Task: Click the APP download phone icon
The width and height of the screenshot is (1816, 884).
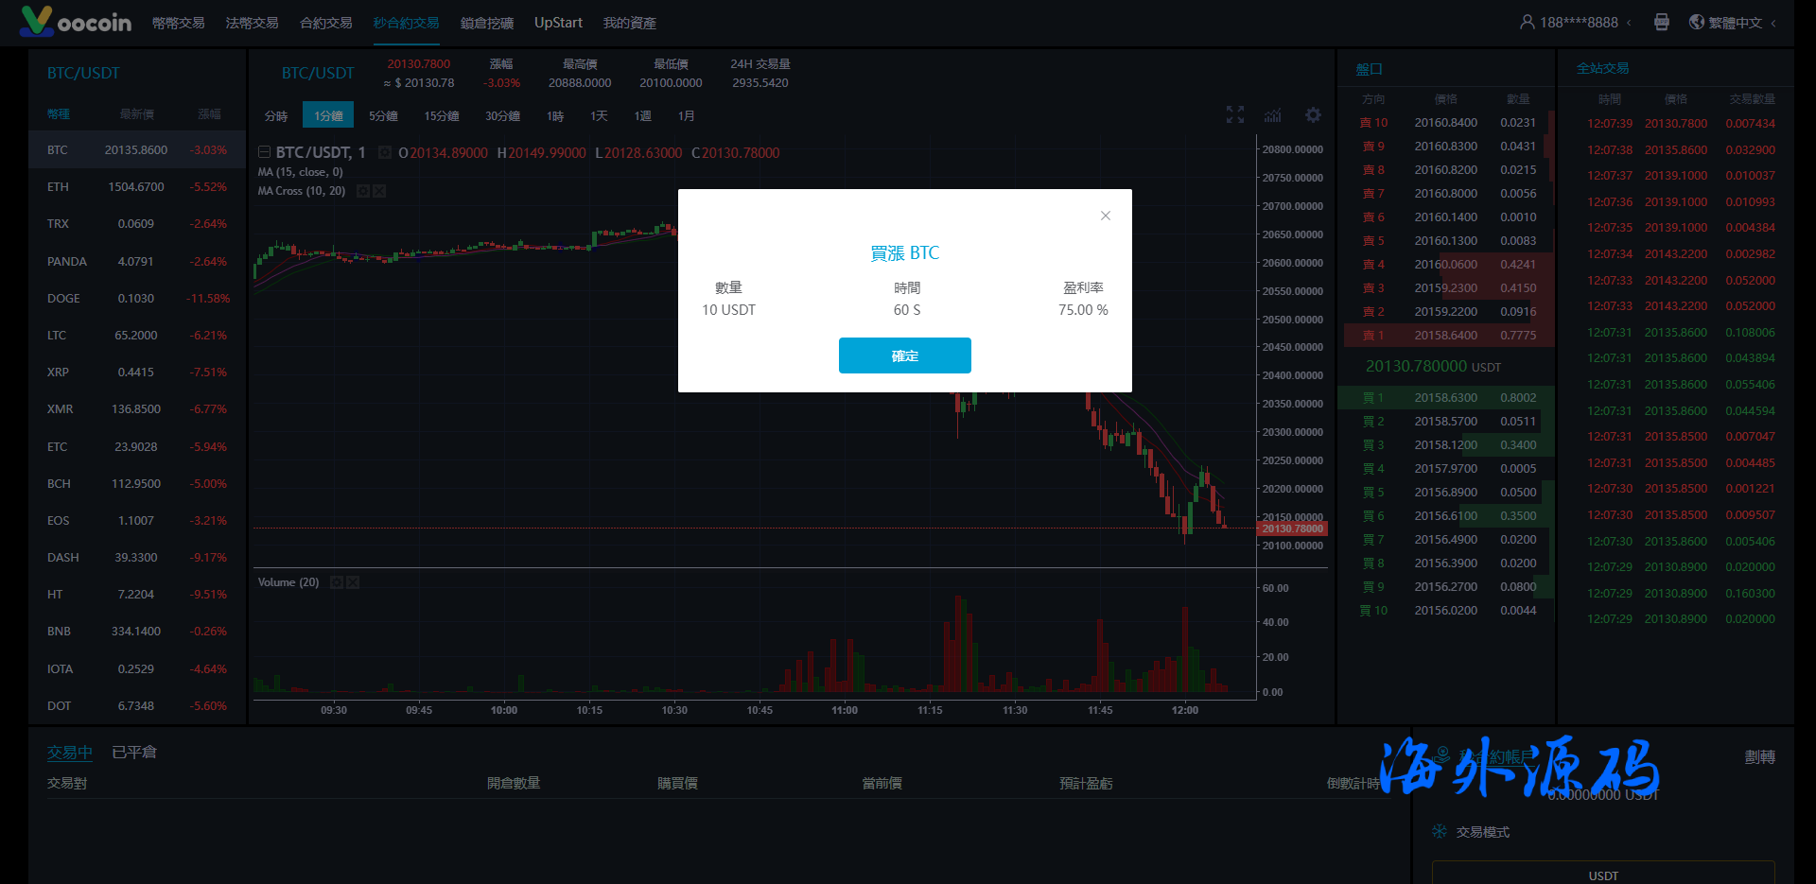Action: [1661, 22]
